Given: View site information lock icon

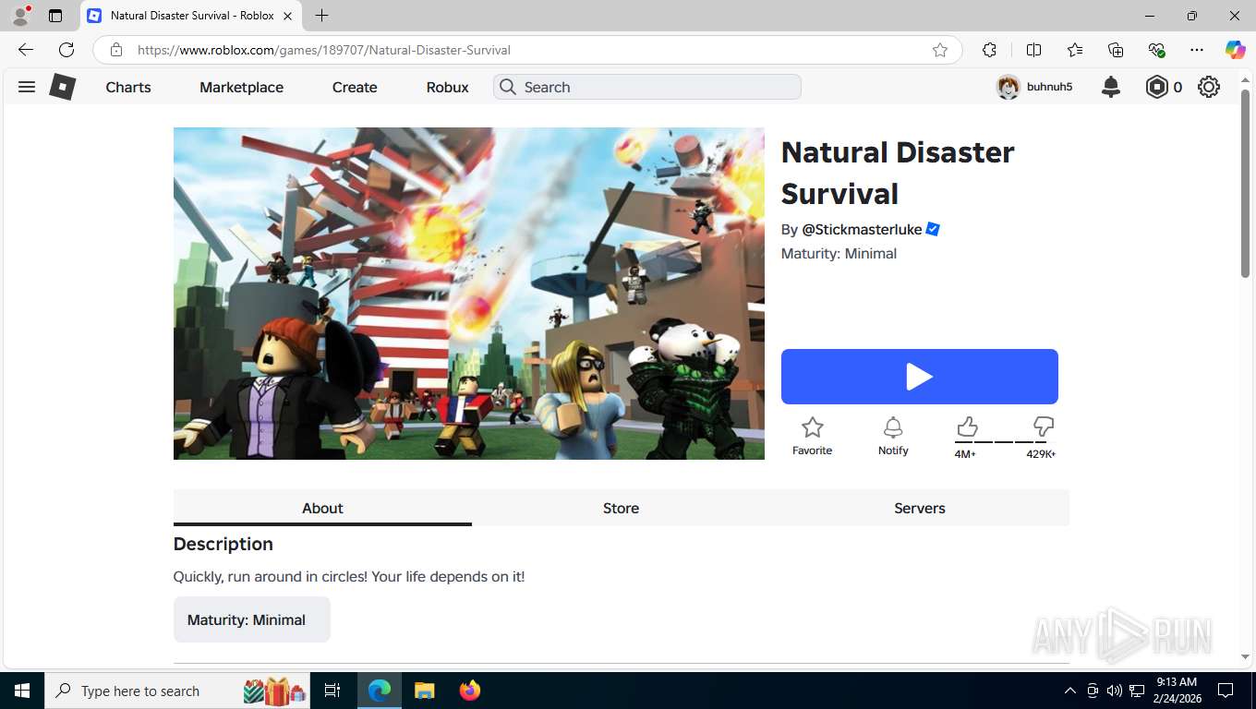Looking at the screenshot, I should coord(115,50).
